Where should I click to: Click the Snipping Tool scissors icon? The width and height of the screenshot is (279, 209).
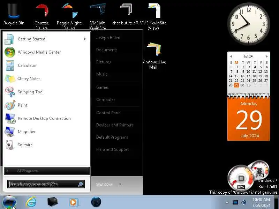(10, 92)
